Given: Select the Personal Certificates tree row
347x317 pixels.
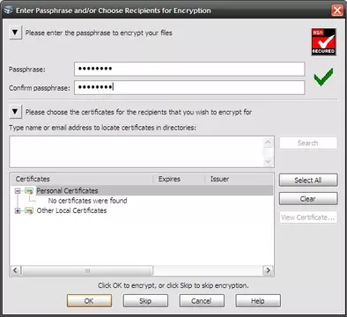Looking at the screenshot, I should 142,191.
